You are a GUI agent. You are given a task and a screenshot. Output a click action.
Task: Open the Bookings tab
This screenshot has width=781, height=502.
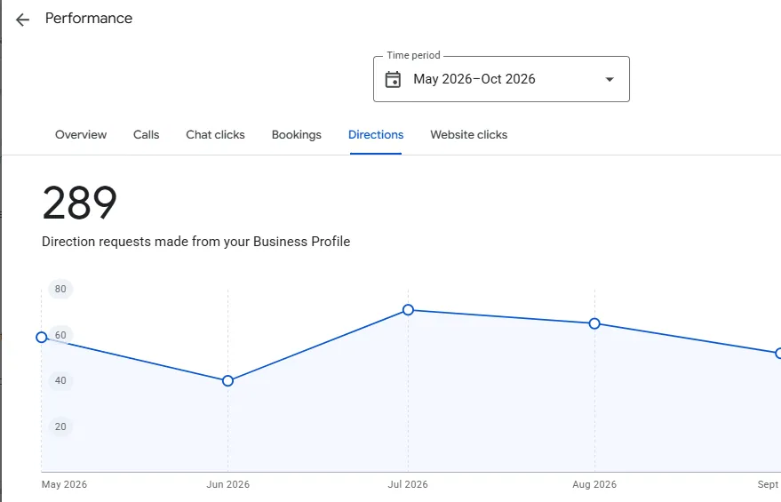coord(297,135)
